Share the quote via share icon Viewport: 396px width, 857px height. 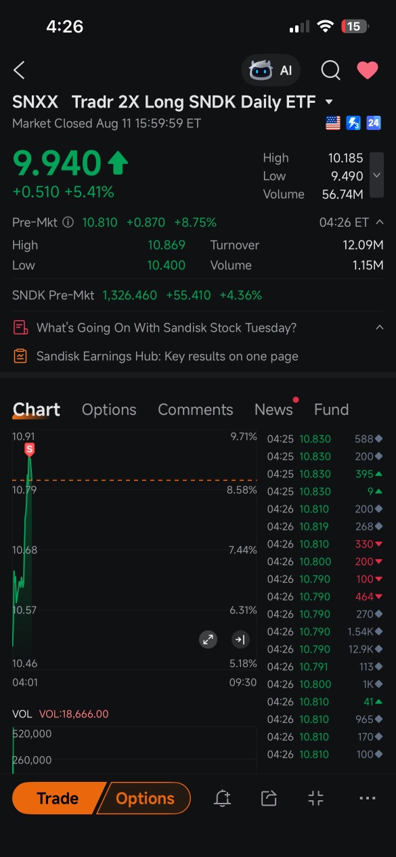click(x=269, y=799)
